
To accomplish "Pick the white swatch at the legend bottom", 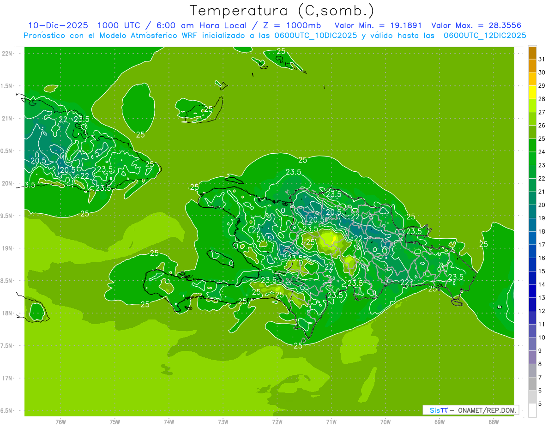I will point(532,410).
